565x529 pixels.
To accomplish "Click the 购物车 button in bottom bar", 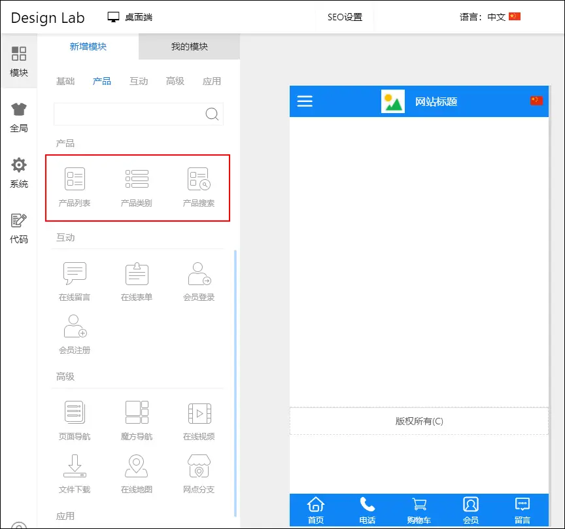I will [419, 511].
